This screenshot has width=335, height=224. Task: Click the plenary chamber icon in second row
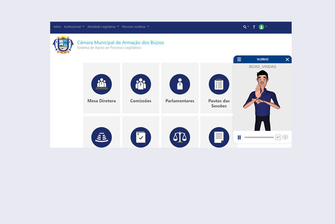[102, 137]
